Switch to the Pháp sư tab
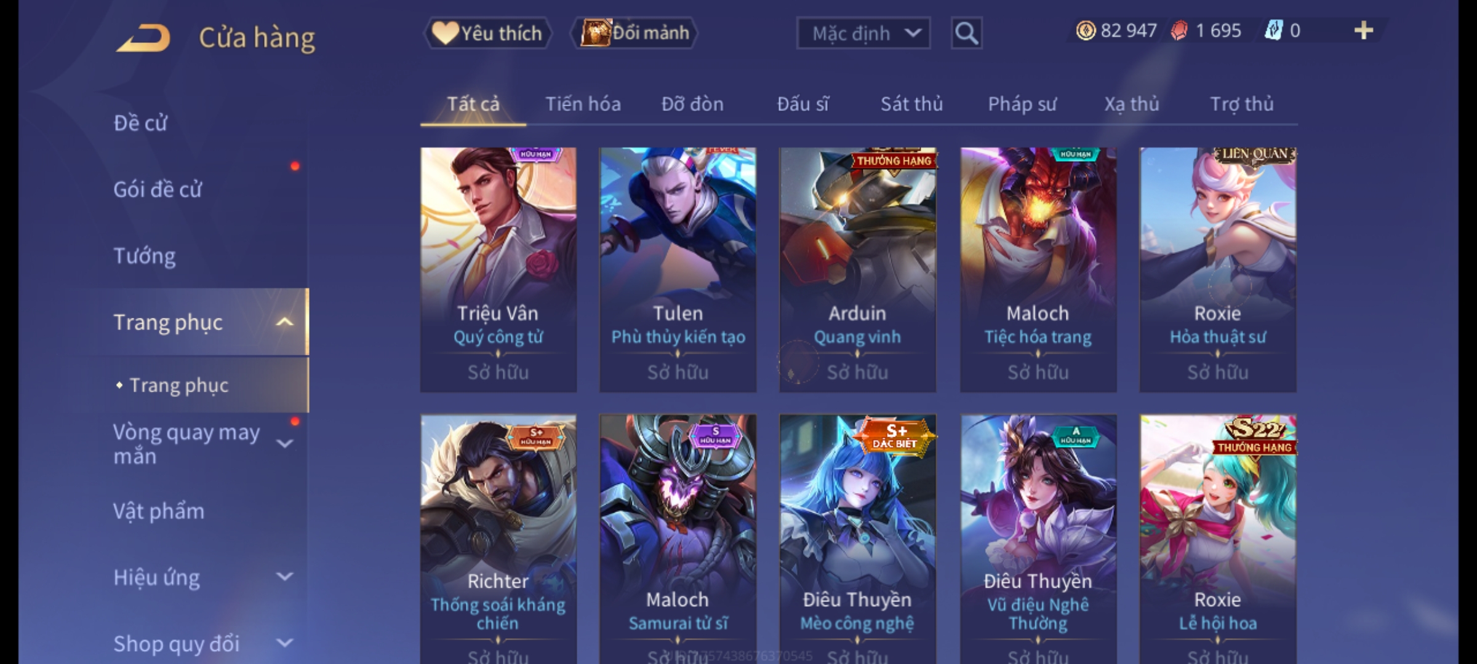The image size is (1477, 664). pyautogui.click(x=1022, y=104)
